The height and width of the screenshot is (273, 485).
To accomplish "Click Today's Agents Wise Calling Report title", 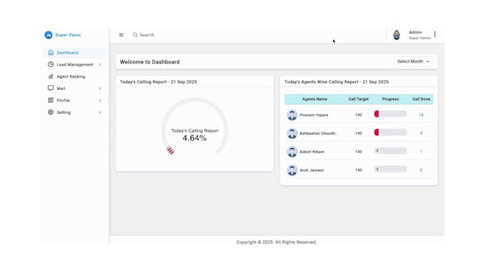I will click(337, 82).
